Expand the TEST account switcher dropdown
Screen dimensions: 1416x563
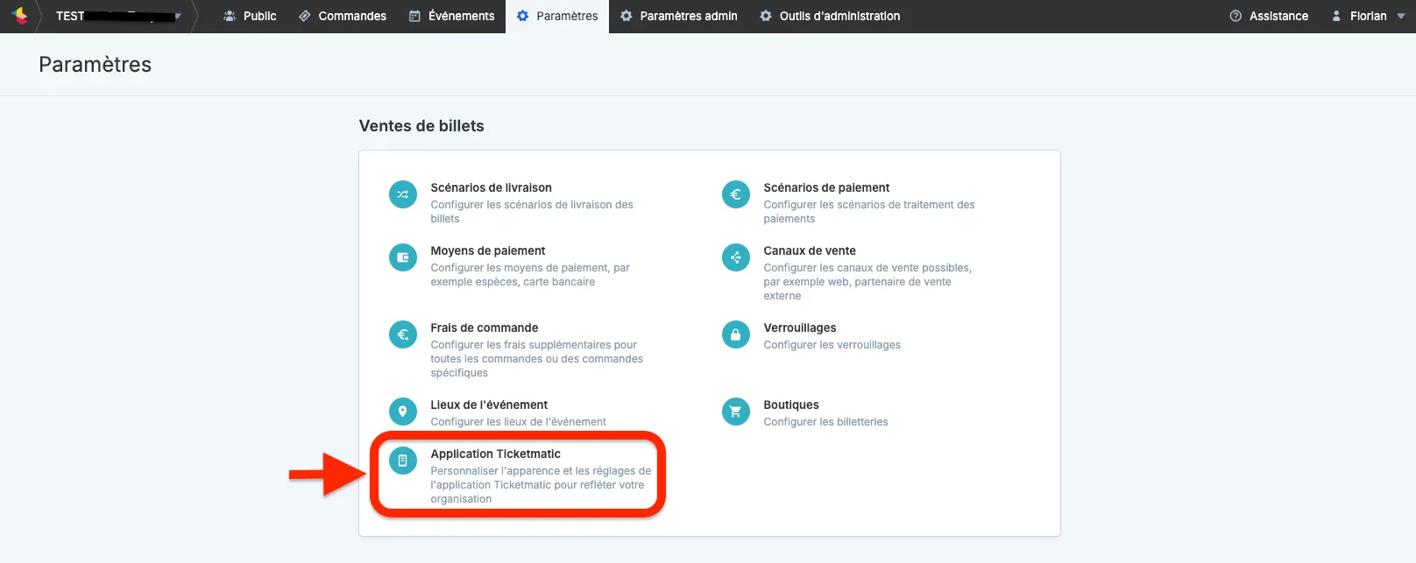click(178, 16)
